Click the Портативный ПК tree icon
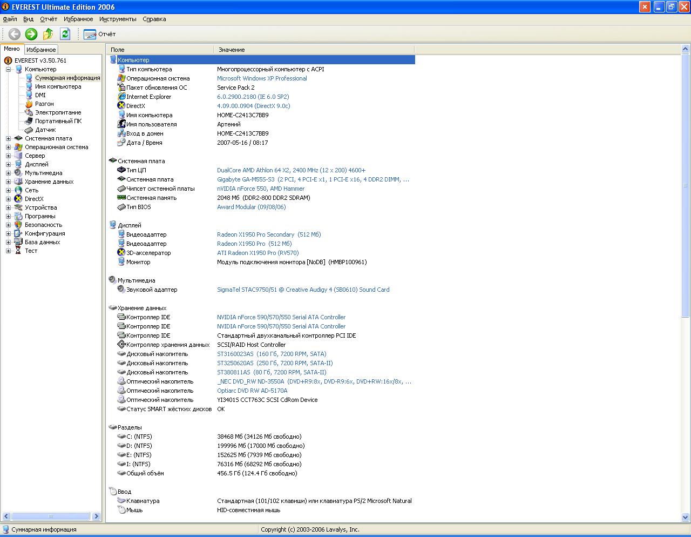The height and width of the screenshot is (537, 691). click(x=29, y=121)
